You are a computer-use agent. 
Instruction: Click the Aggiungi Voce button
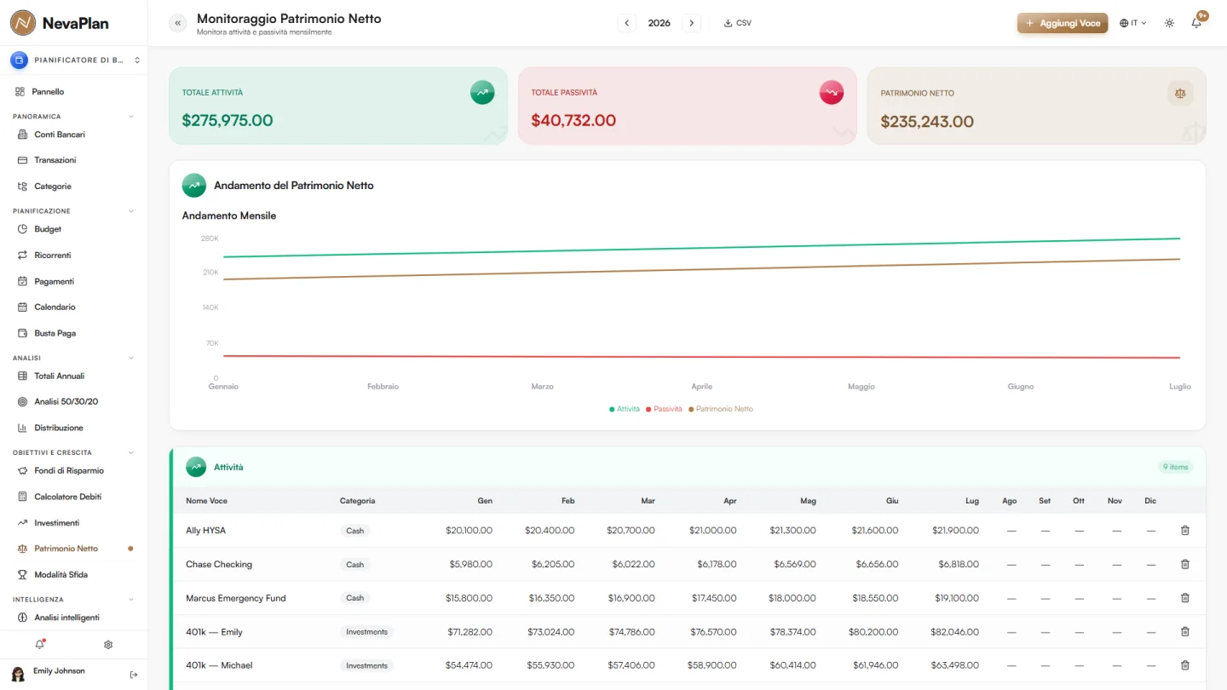1063,23
